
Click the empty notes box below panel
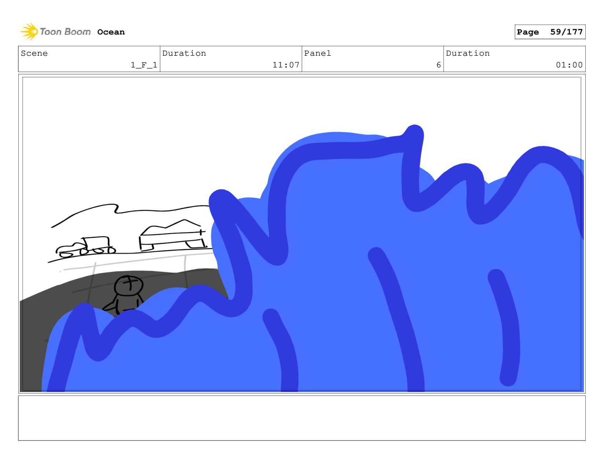302,418
